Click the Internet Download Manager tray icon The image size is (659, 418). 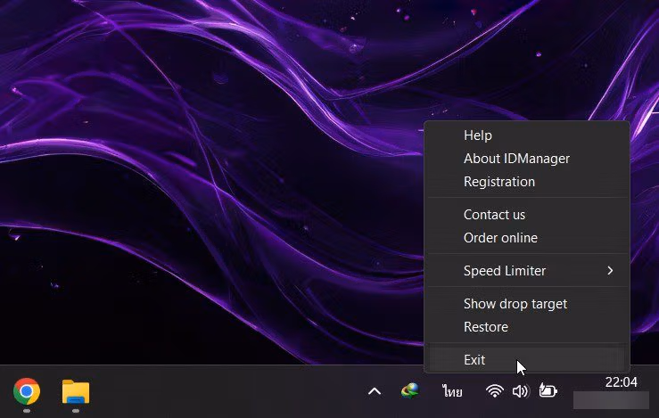tap(410, 391)
